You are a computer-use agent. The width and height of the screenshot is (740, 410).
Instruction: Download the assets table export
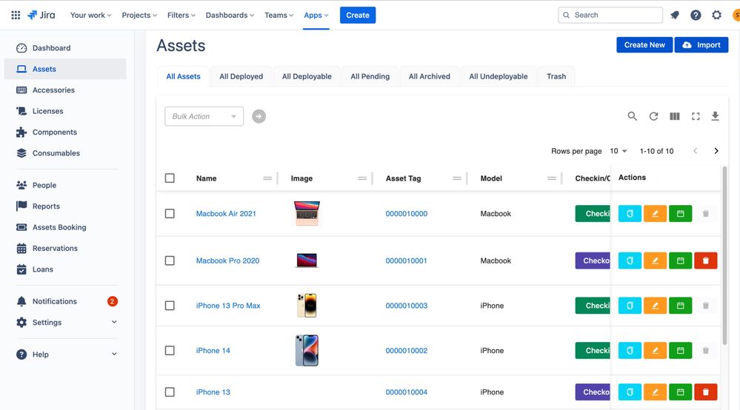click(716, 116)
